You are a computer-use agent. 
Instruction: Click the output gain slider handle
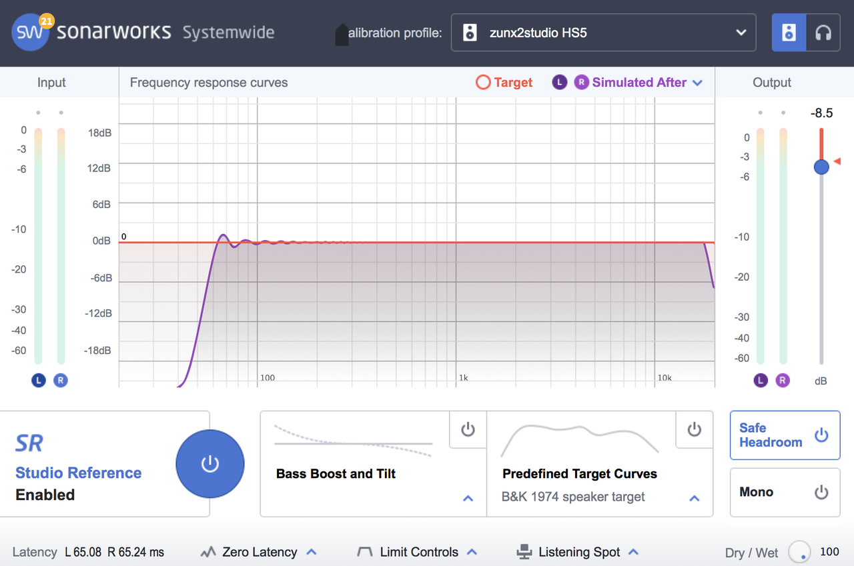821,167
